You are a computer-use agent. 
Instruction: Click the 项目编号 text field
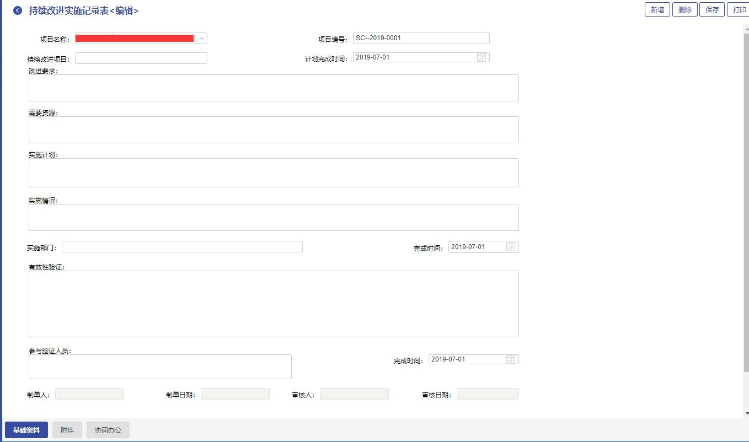point(421,38)
